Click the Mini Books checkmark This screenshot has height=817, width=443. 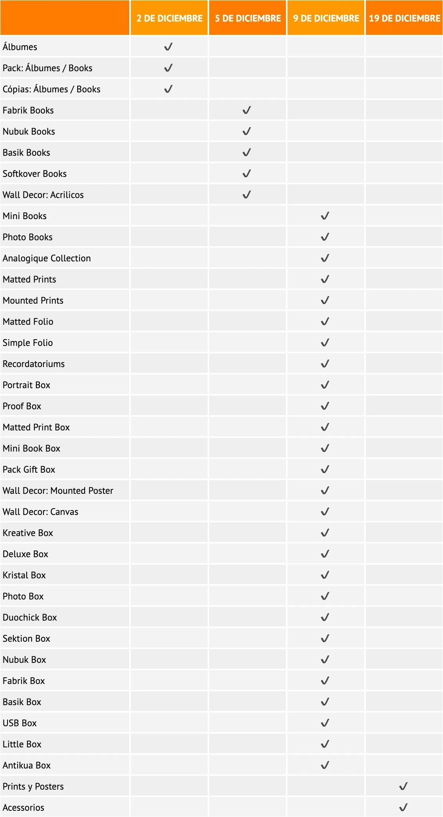325,216
